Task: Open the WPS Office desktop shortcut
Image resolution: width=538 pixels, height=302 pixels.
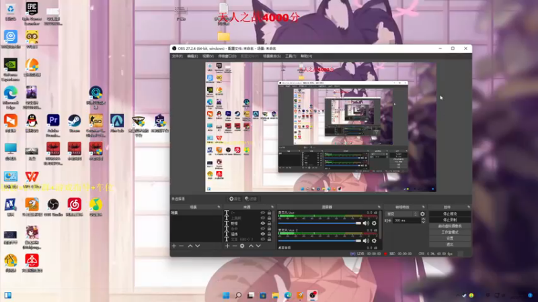Action: 32,179
